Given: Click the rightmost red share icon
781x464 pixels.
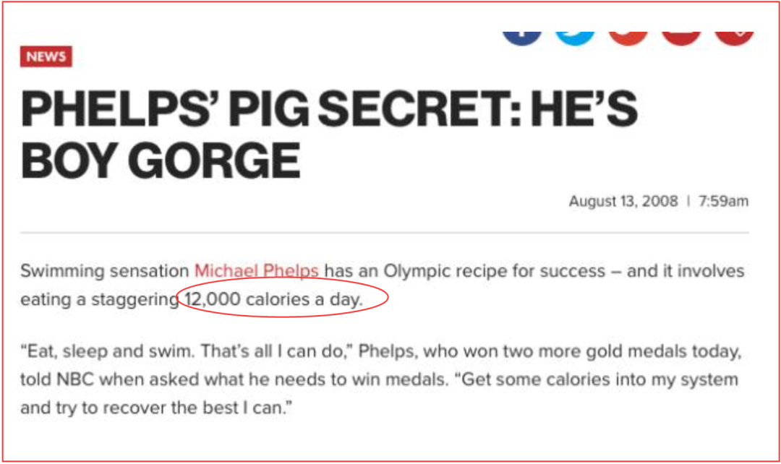Looking at the screenshot, I should coord(733,36).
